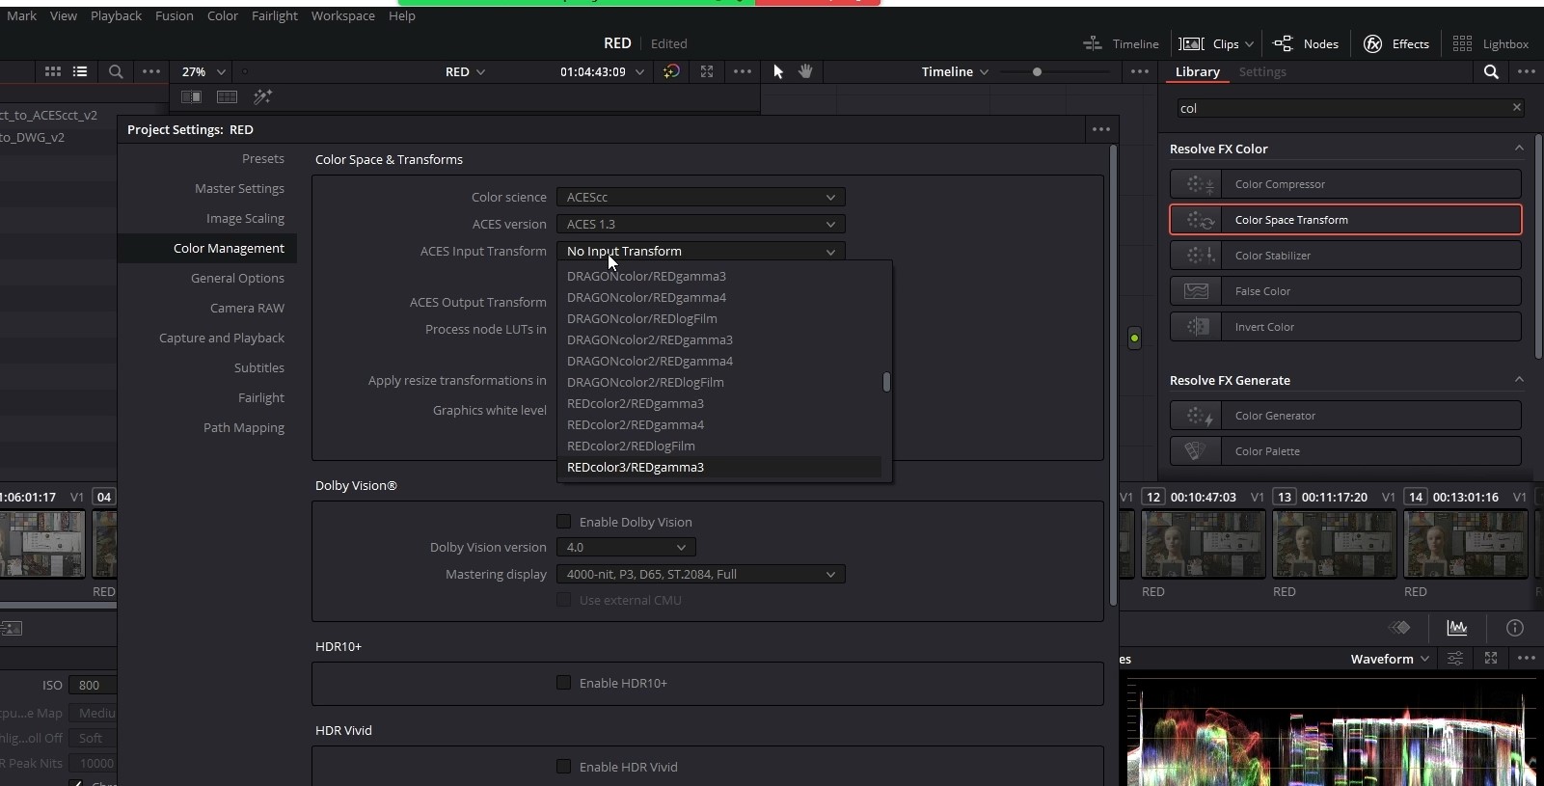Enable Dolby Vision checkbox
The image size is (1544, 786).
click(x=564, y=522)
